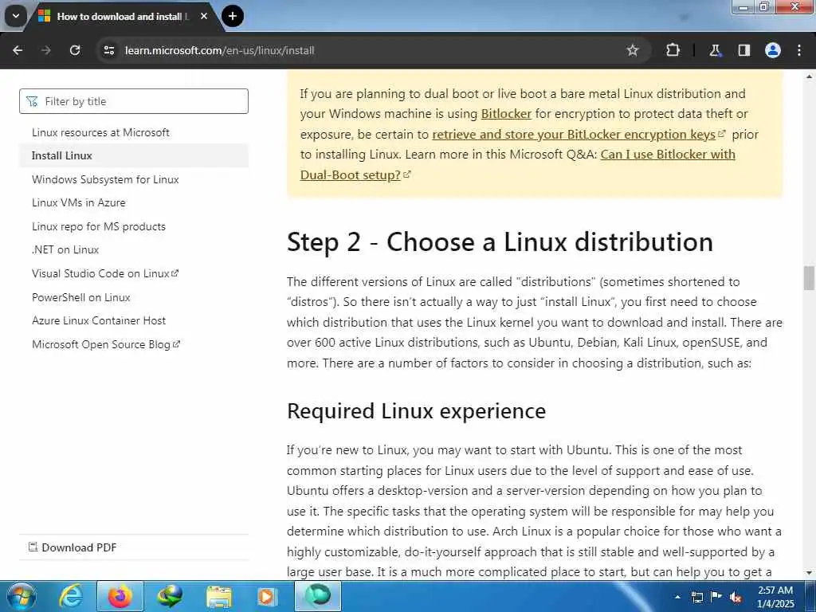This screenshot has height=612, width=816.
Task: Open Microsoft Open Source Blog
Action: click(x=106, y=344)
